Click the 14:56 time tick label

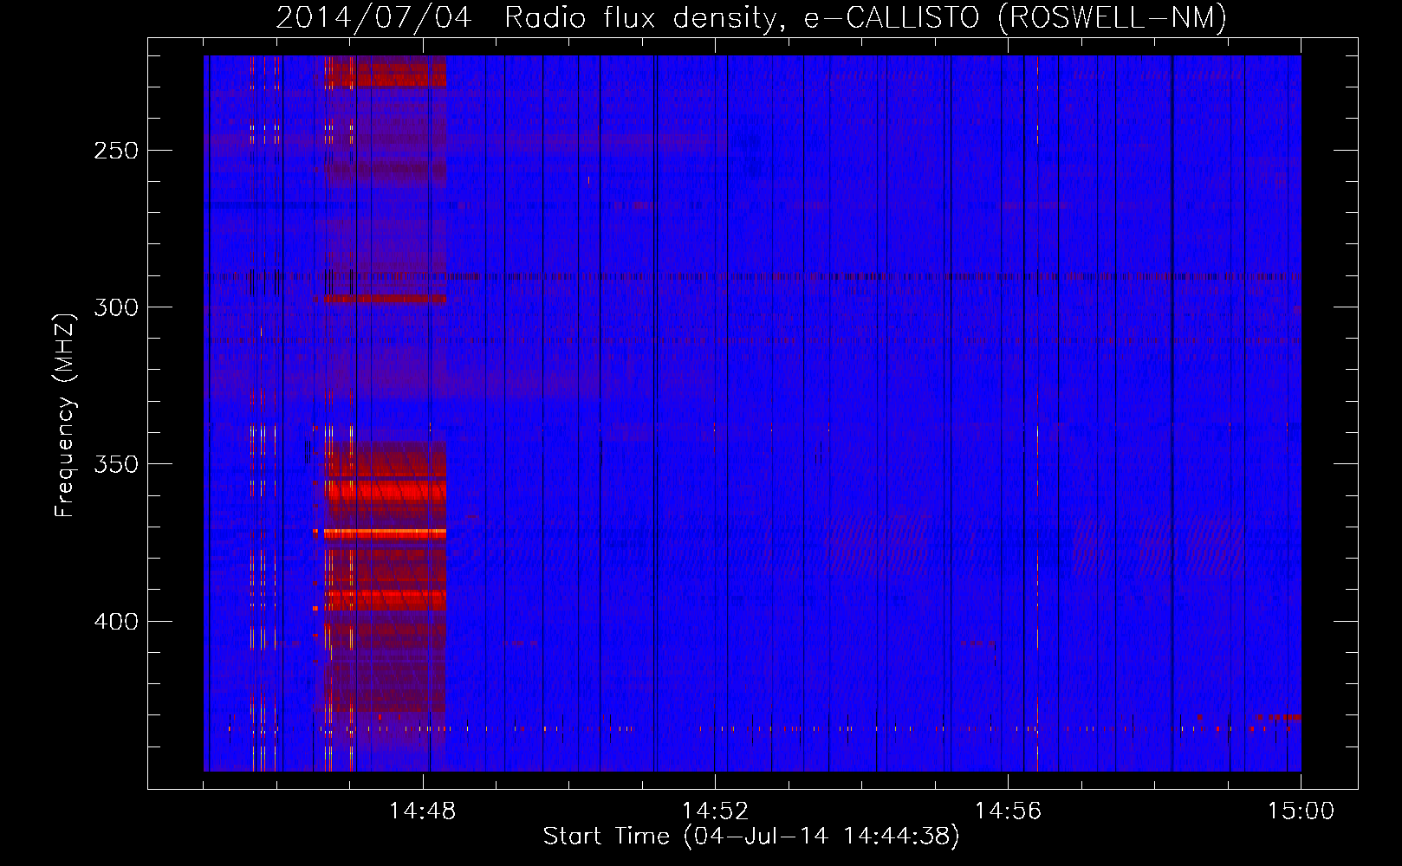point(1008,811)
